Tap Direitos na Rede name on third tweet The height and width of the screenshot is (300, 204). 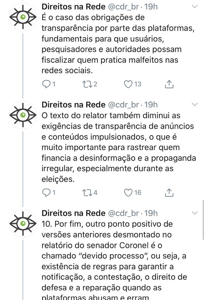pyautogui.click(x=74, y=213)
